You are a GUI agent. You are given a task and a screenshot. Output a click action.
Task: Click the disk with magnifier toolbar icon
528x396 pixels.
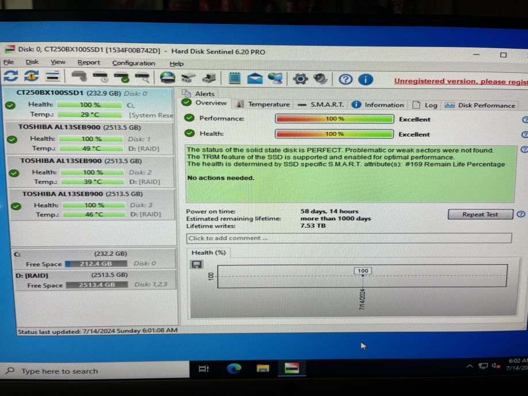(x=142, y=77)
